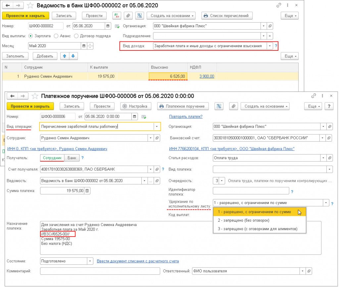The width and height of the screenshot is (339, 287).
Task: Click the calculator icon beside Сумма платежа
Action: coord(87,191)
